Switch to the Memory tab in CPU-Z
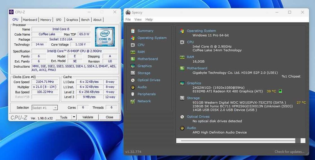Viewport: 315px width, 160px height. point(46,20)
